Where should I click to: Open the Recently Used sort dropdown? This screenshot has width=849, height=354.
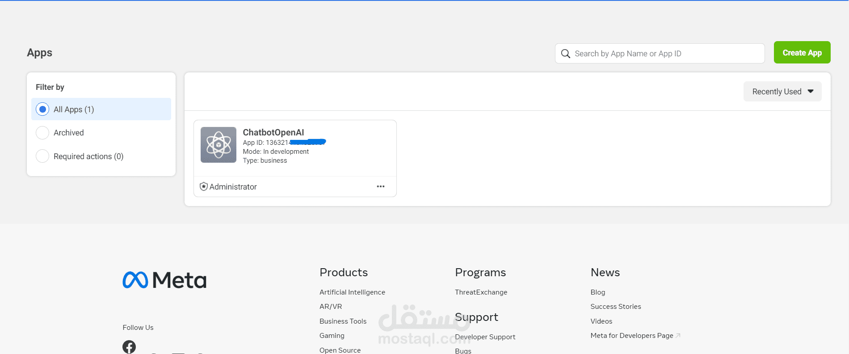click(x=782, y=92)
